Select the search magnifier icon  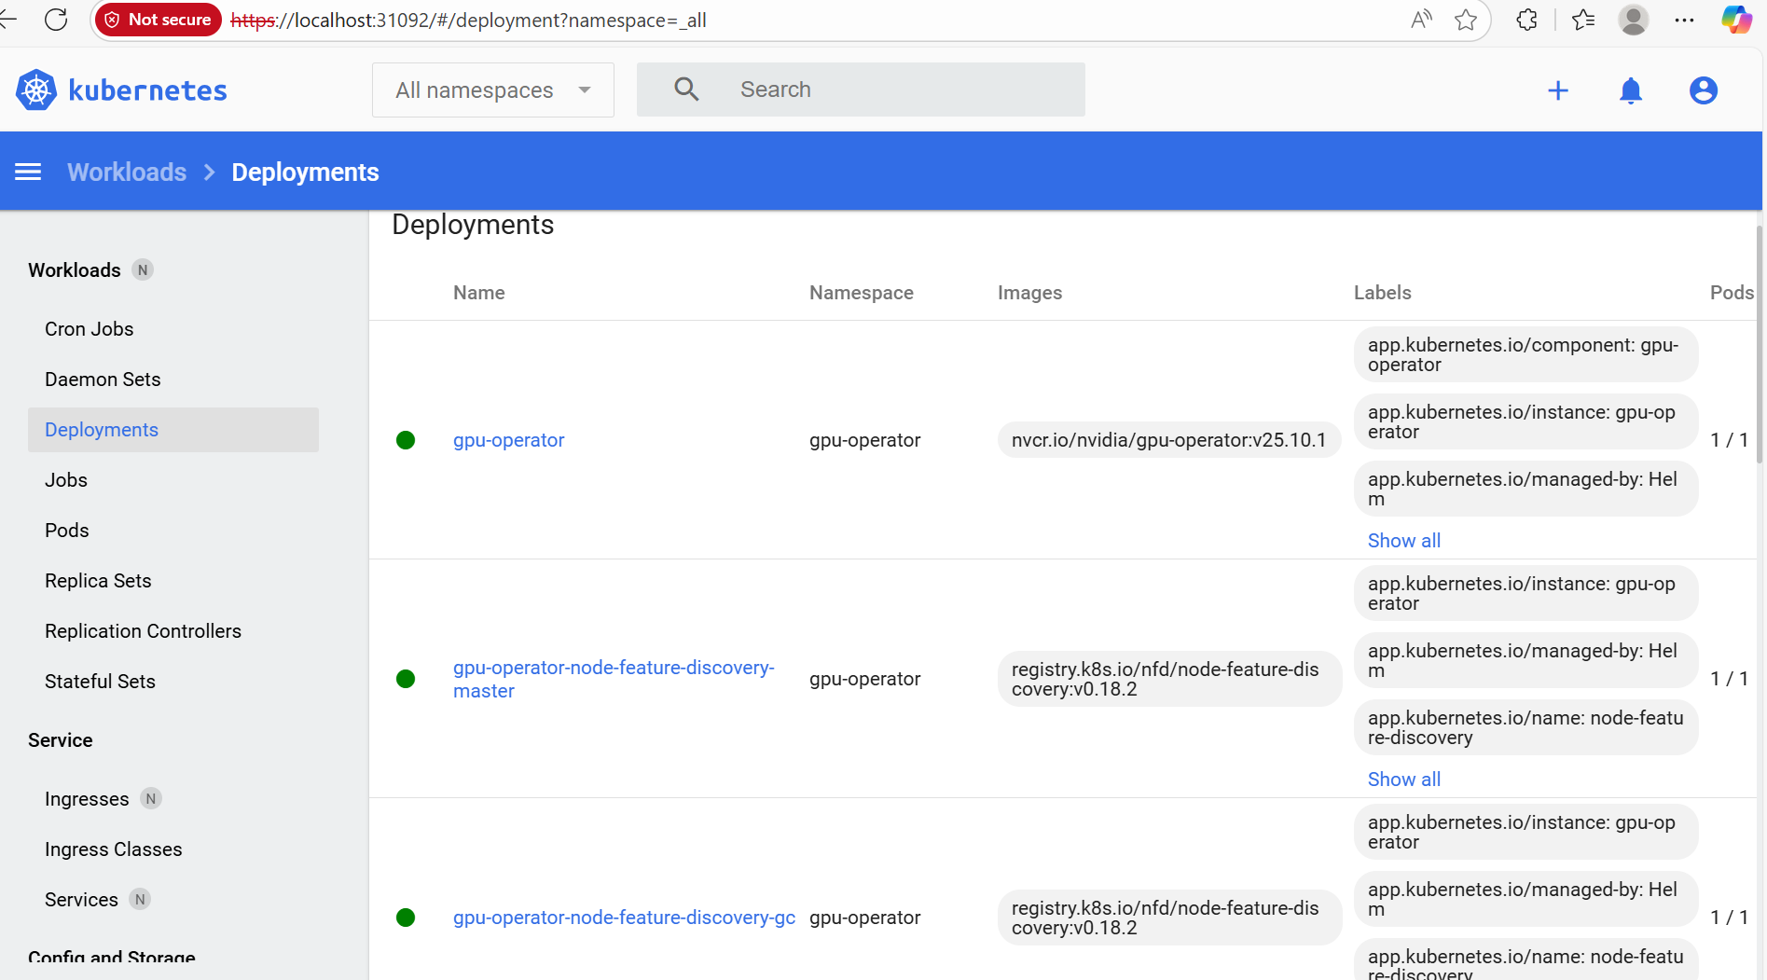point(686,89)
